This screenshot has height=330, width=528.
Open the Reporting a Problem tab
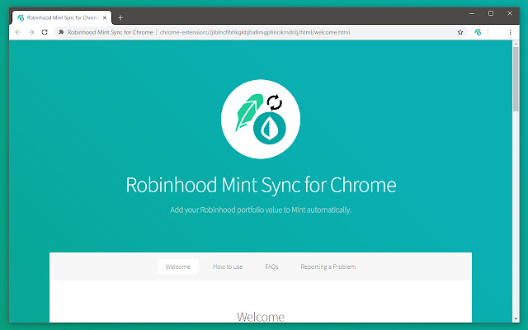(328, 266)
